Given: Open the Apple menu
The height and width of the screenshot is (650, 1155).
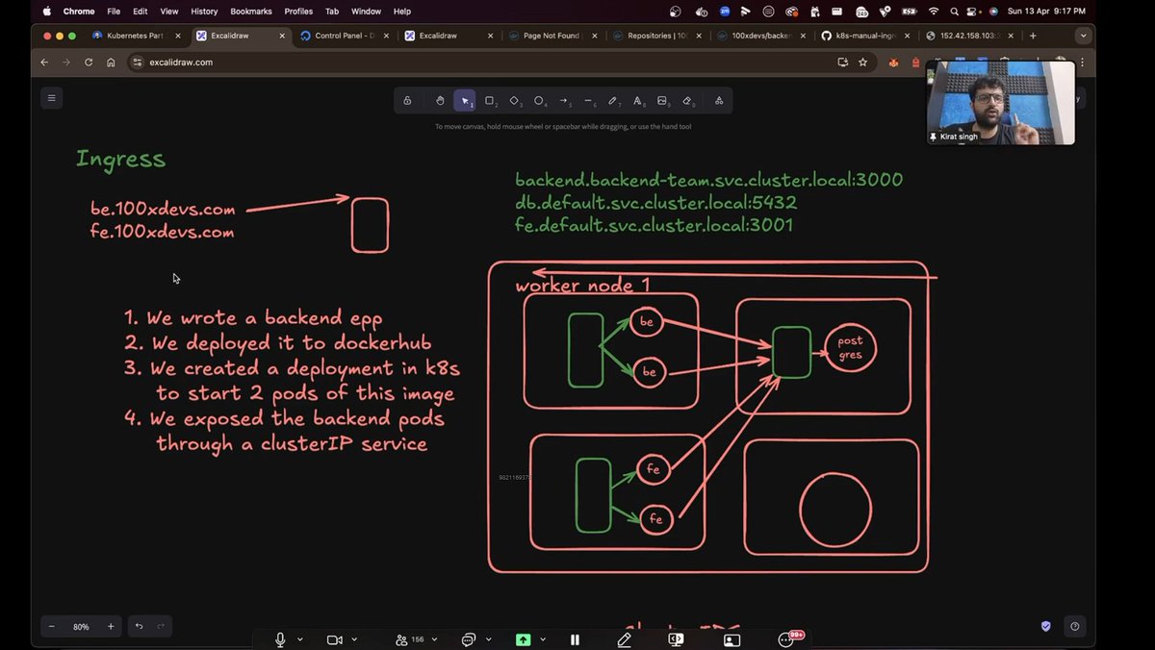Looking at the screenshot, I should coord(46,11).
